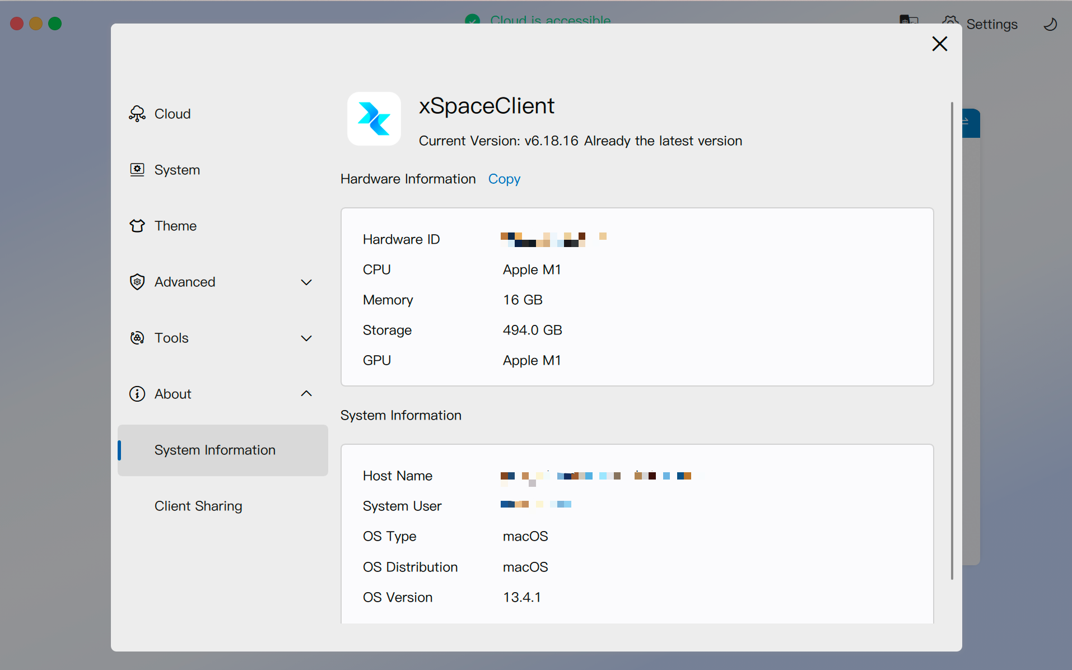Expand the Tools section chevron
1072x670 pixels.
coord(306,338)
